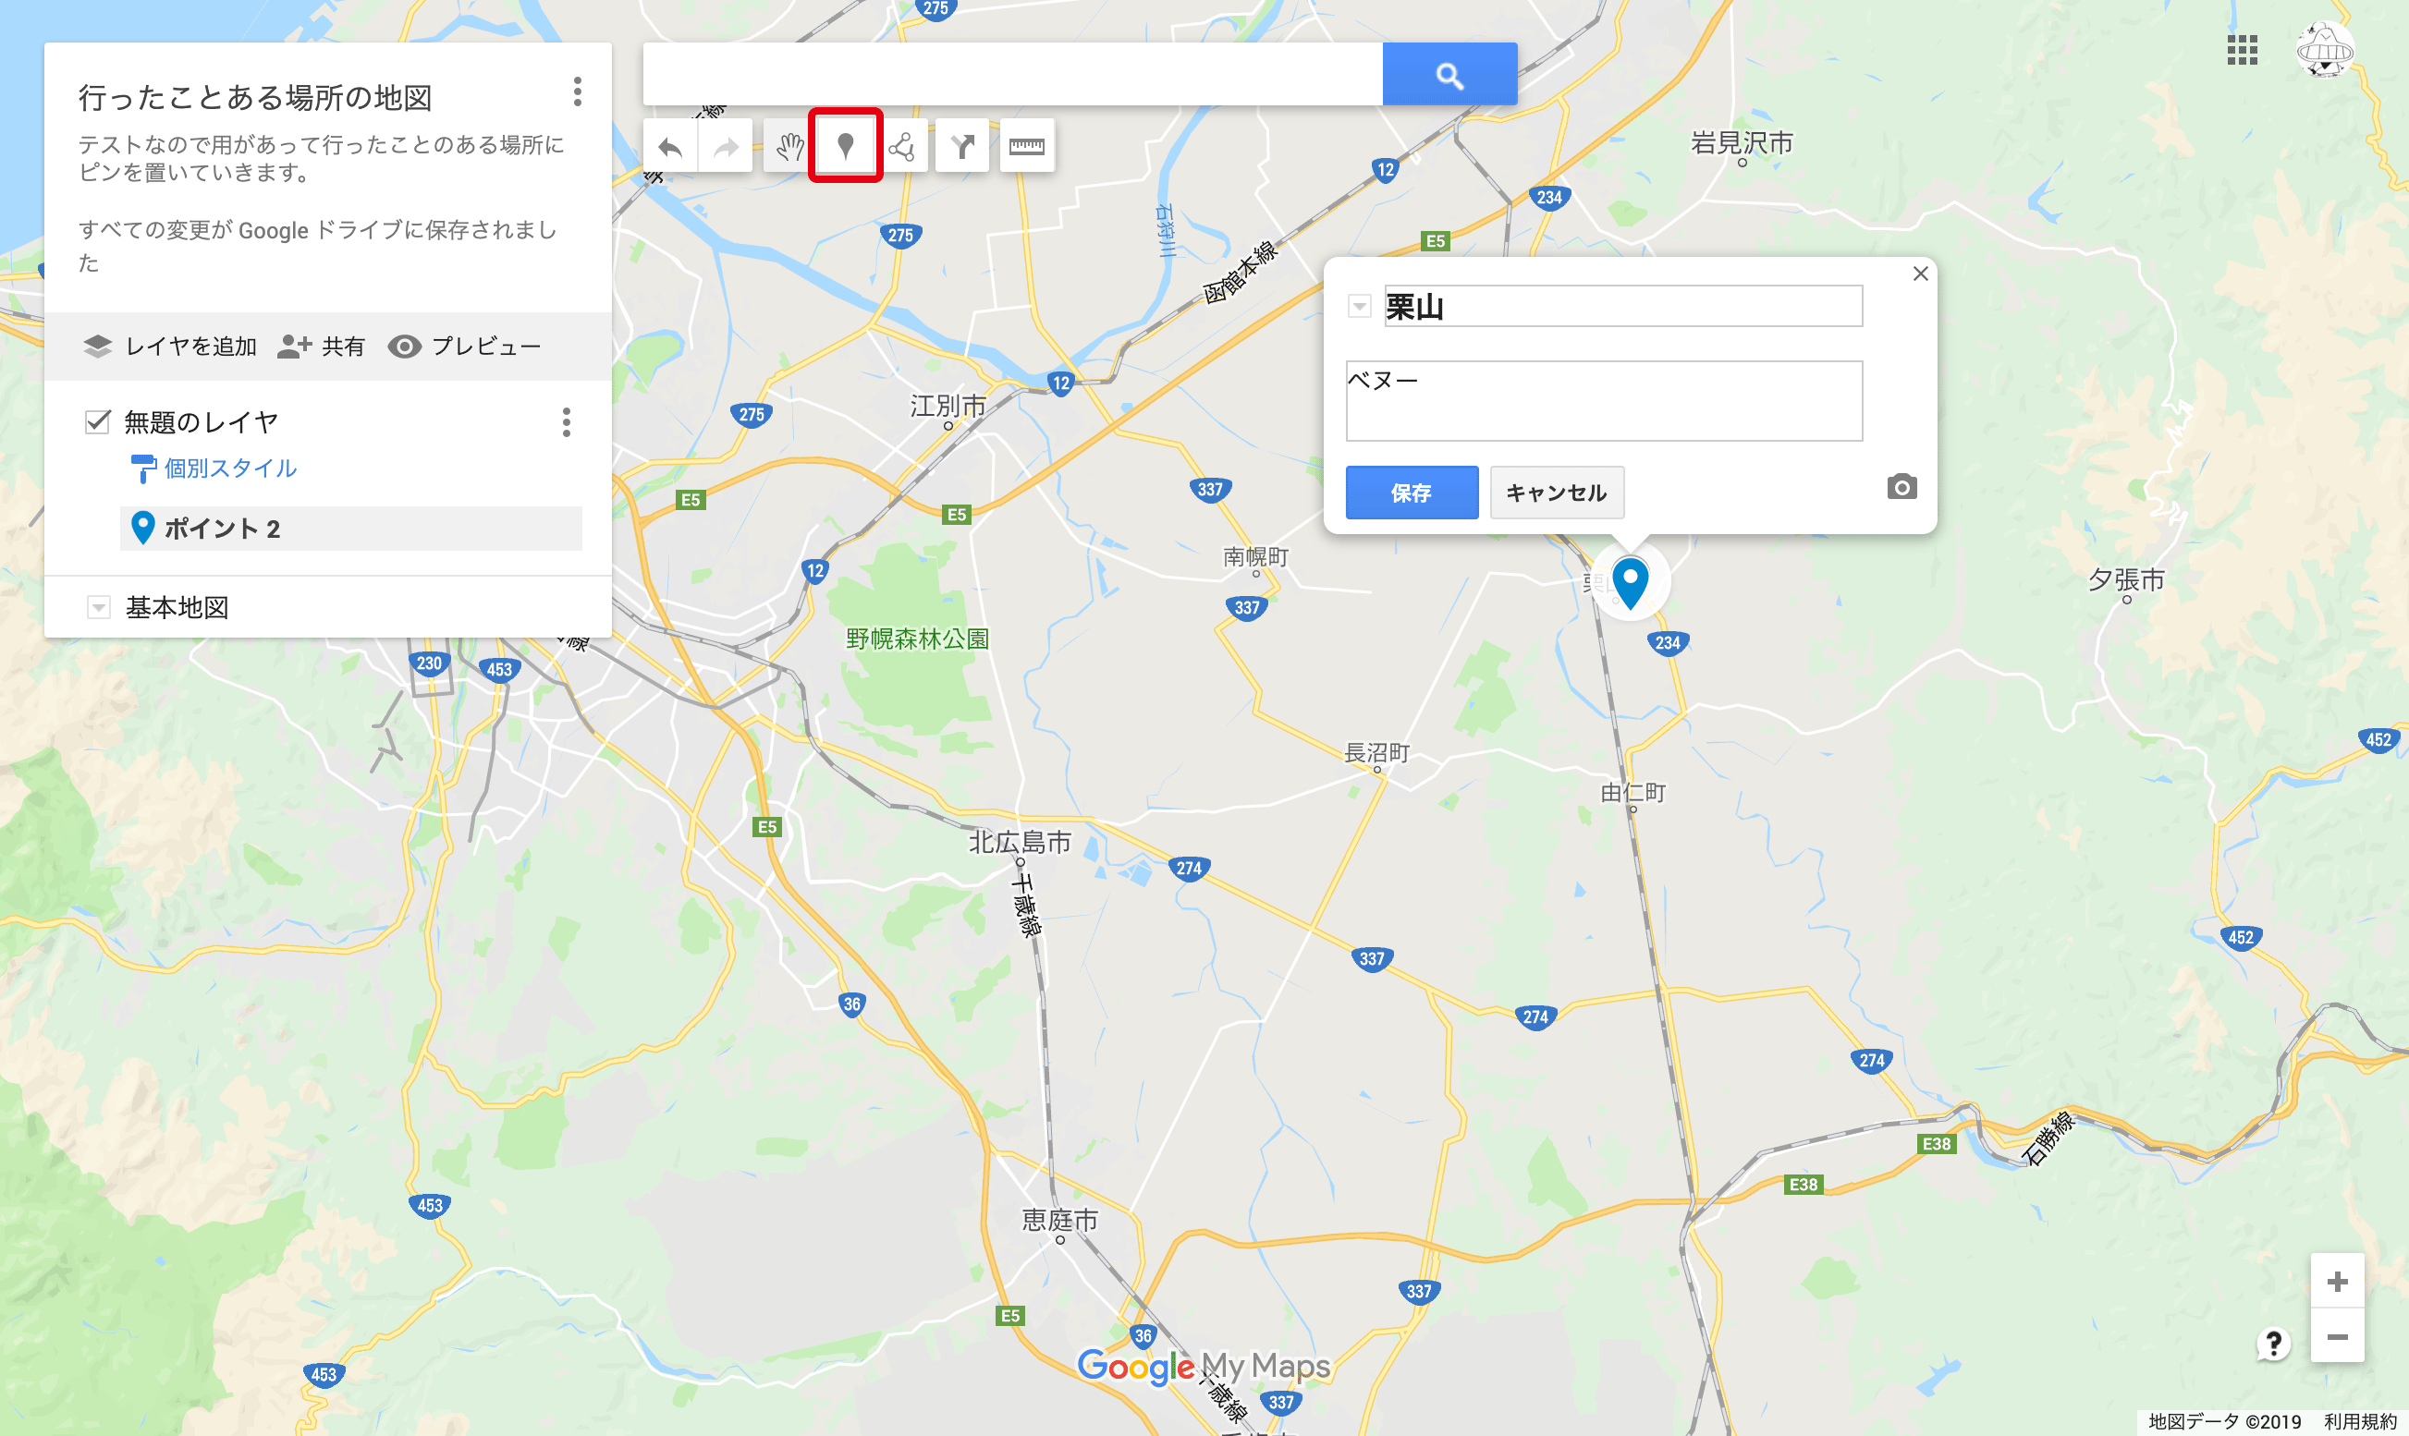Click the camera icon to add photo

tap(1901, 487)
